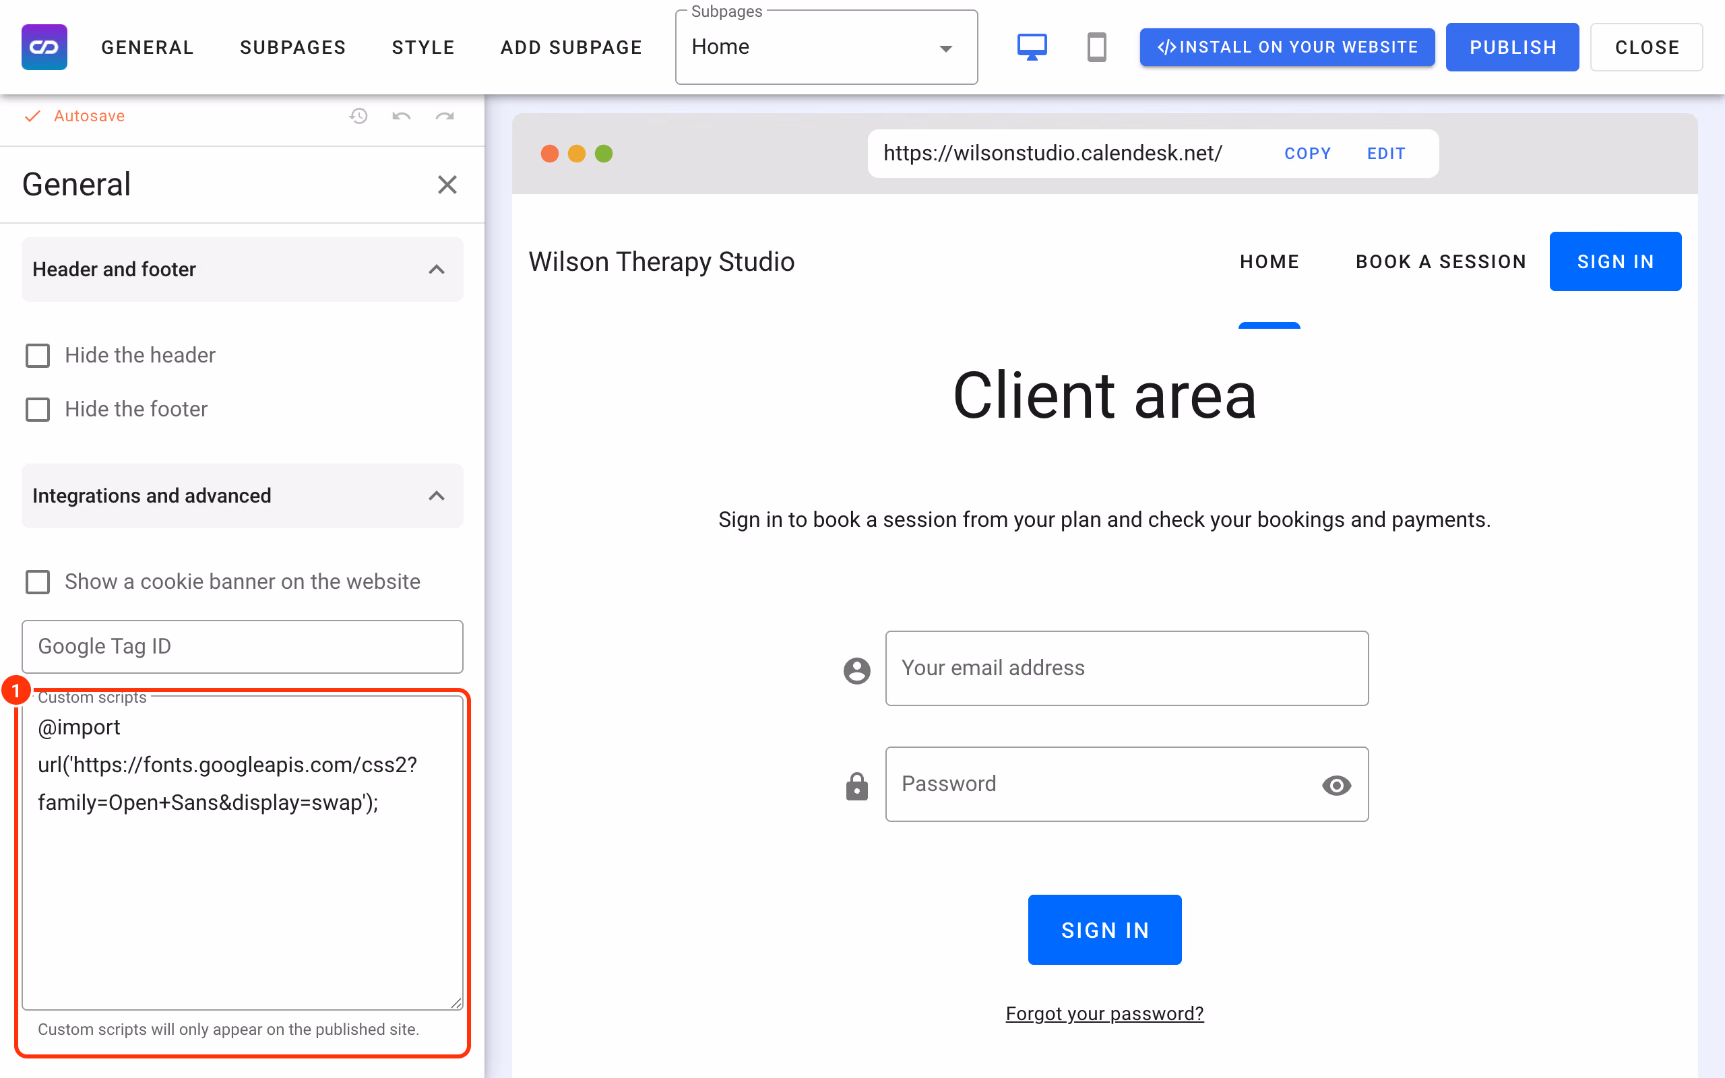Click HOME in preview navigation
1725x1078 pixels.
pyautogui.click(x=1269, y=261)
